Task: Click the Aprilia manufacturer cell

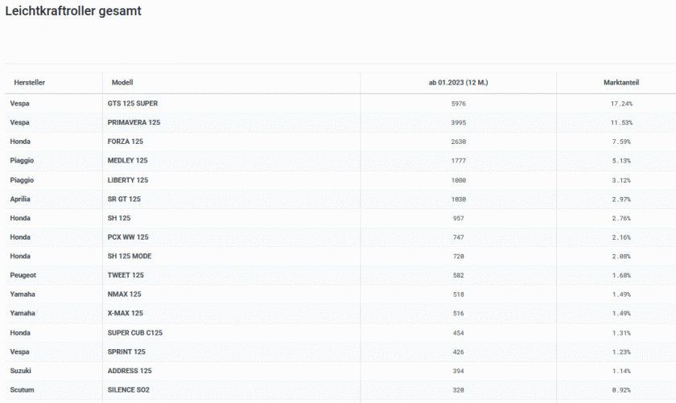Action: point(20,199)
